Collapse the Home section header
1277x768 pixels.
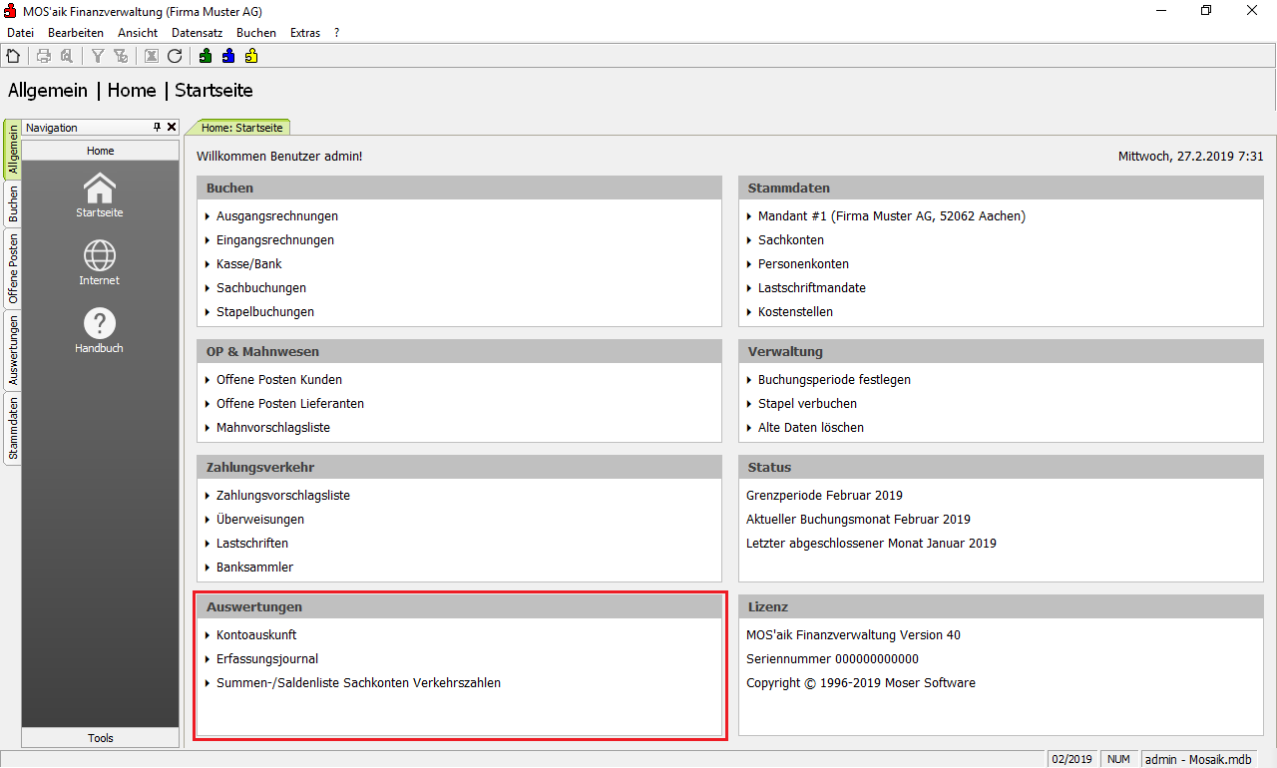pos(100,151)
